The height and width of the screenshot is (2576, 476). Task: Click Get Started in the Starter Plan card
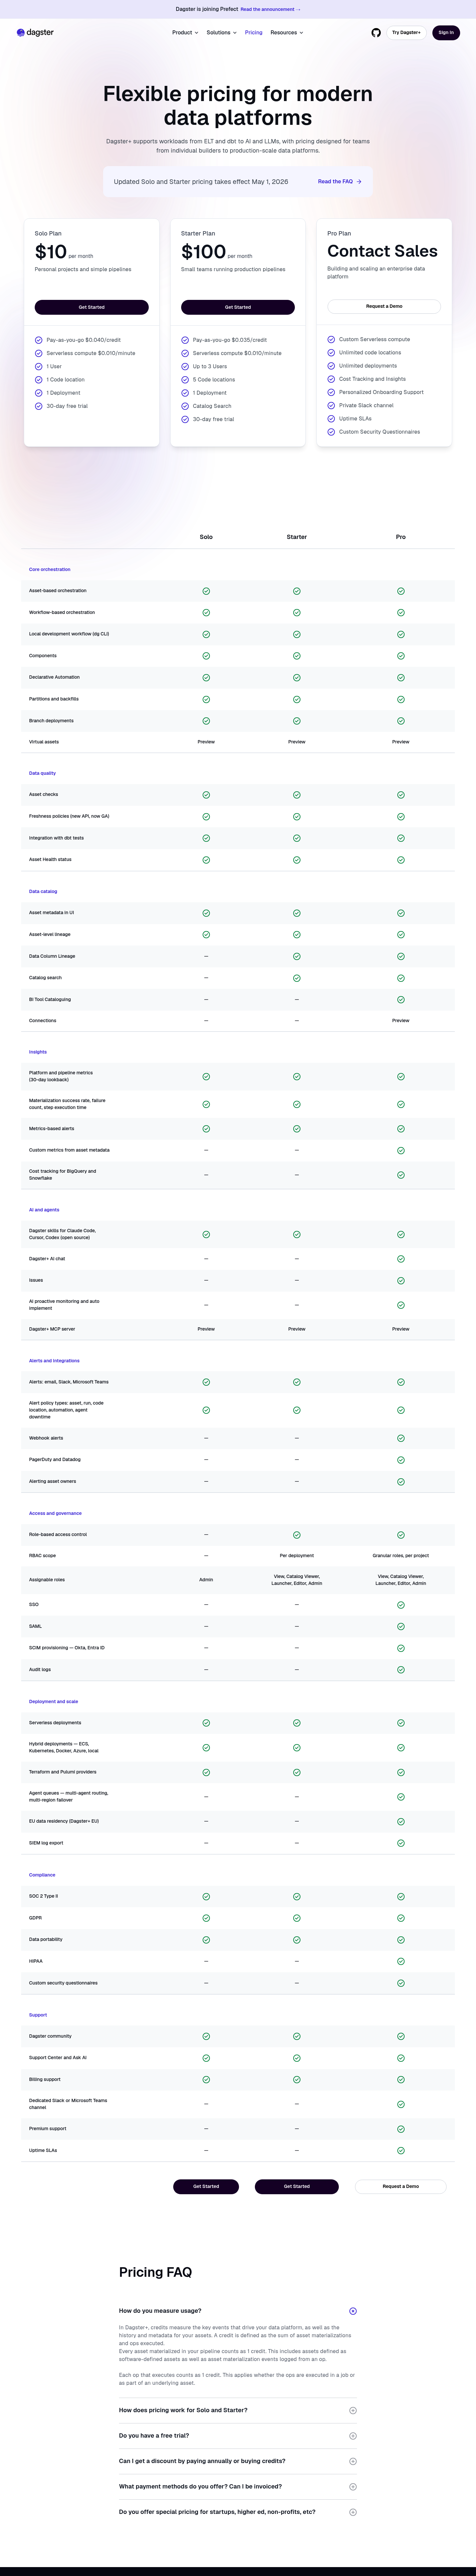click(x=238, y=307)
